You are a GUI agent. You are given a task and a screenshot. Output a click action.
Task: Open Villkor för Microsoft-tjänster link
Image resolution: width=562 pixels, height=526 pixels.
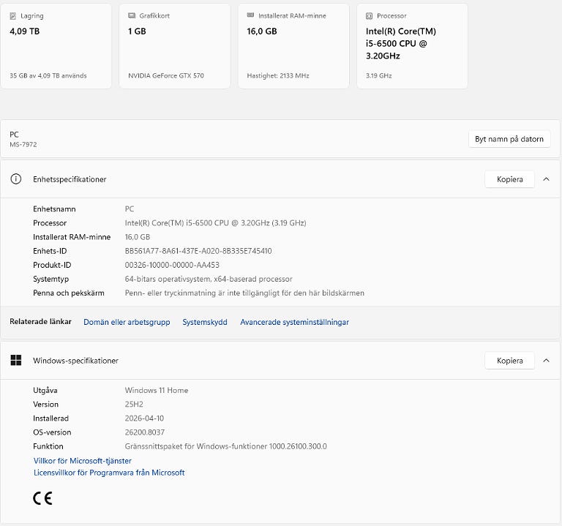pyautogui.click(x=83, y=461)
